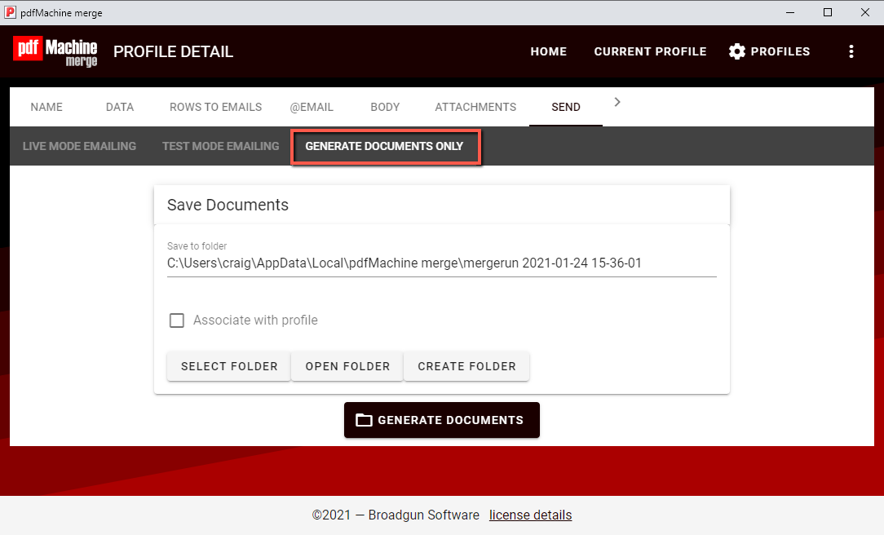Click the GENERATE DOCUMENTS button label
Viewport: 884px width, 535px height.
[450, 420]
